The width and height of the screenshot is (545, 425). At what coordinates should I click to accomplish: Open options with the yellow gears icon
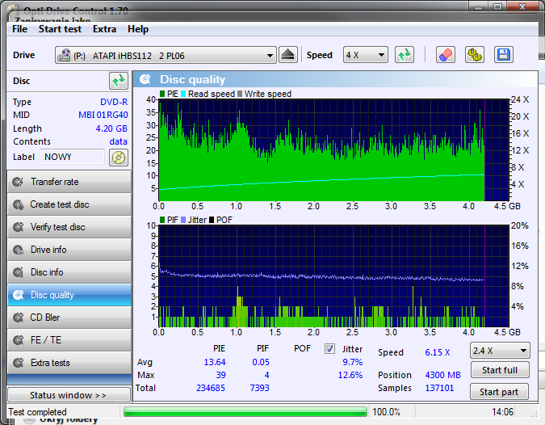[475, 55]
